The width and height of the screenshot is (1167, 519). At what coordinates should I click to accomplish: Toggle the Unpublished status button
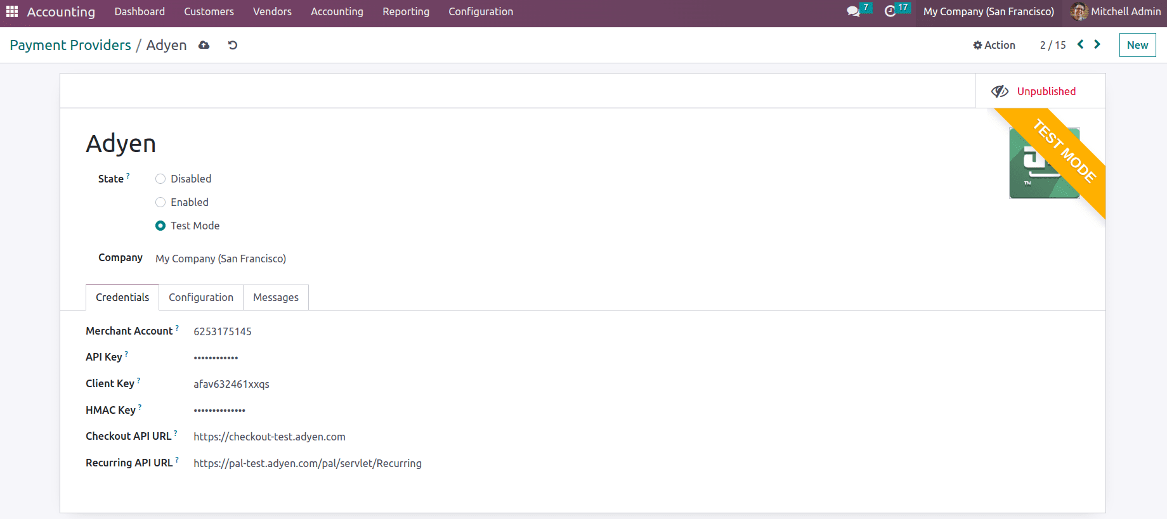[x=1040, y=91]
